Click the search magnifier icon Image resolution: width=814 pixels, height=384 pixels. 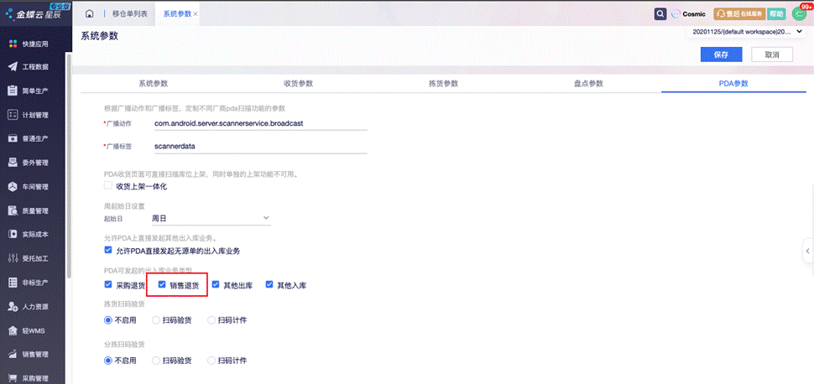[660, 14]
